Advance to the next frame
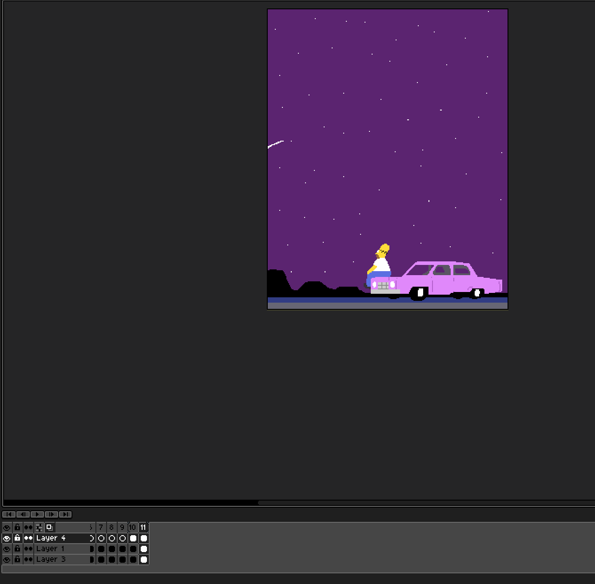This screenshot has height=584, width=595. pyautogui.click(x=52, y=514)
